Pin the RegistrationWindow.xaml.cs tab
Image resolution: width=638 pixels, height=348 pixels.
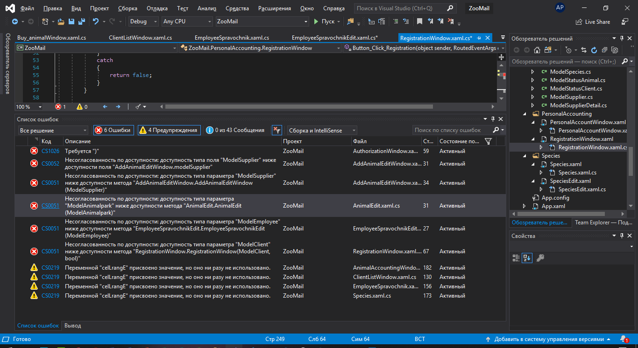[479, 38]
